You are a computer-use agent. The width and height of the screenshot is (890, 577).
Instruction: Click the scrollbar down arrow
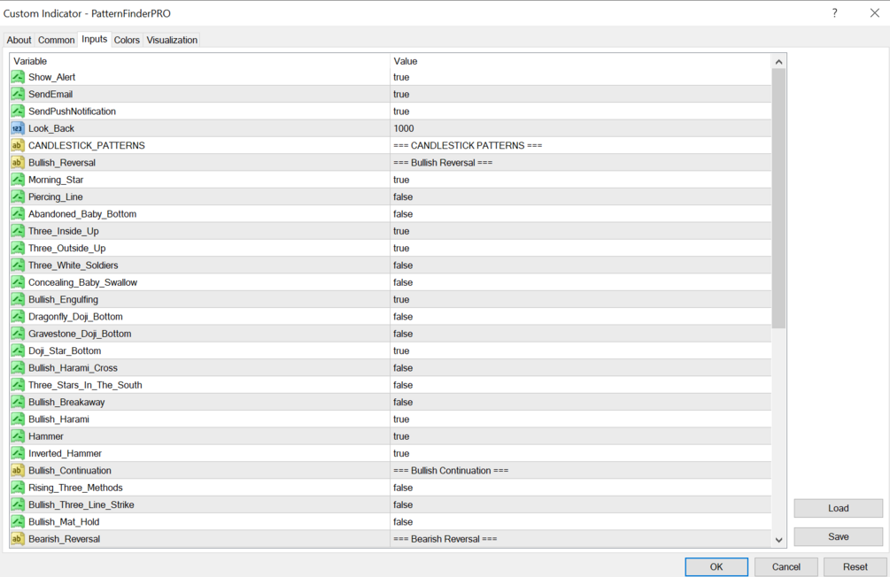point(778,540)
